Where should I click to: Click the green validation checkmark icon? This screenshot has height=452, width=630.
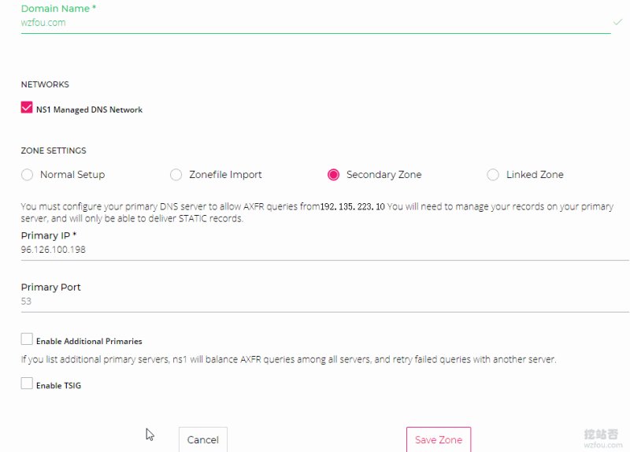(617, 22)
